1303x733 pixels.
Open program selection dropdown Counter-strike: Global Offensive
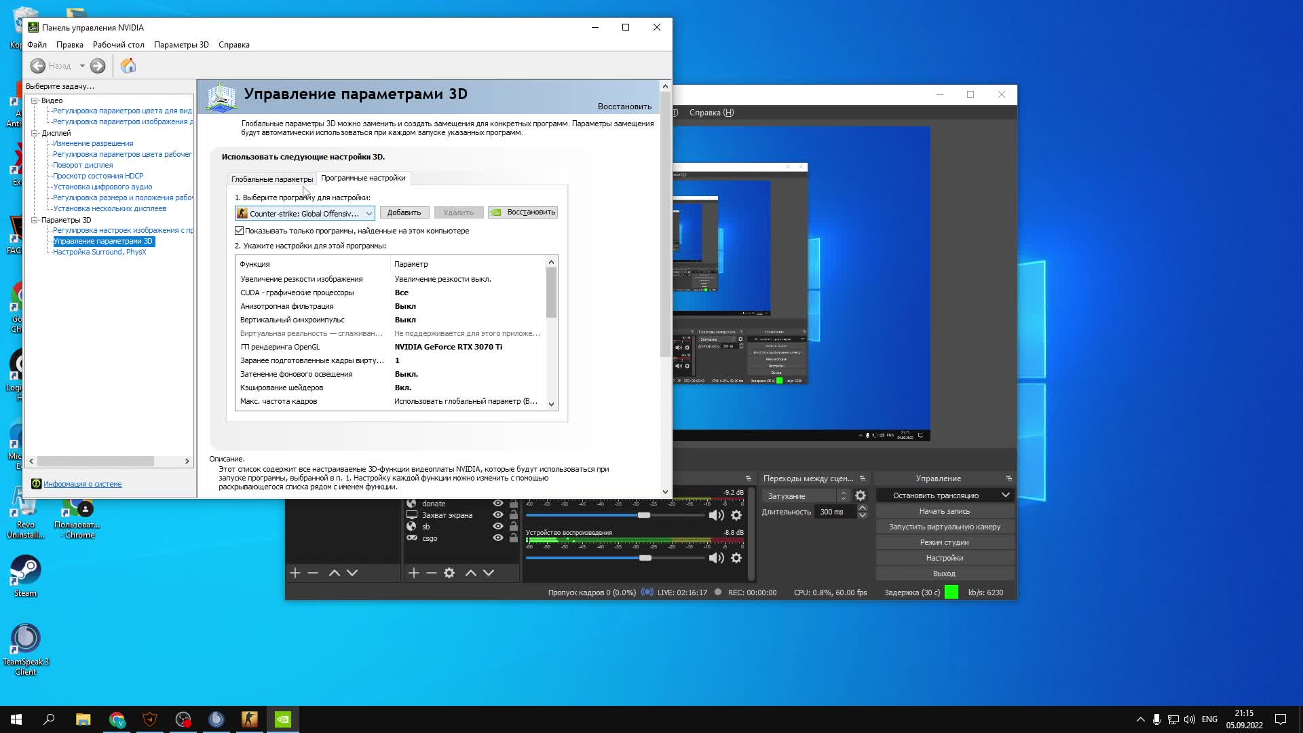(x=305, y=213)
